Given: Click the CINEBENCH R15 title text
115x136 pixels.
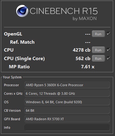Looking at the screenshot, I should pyautogui.click(x=64, y=11).
